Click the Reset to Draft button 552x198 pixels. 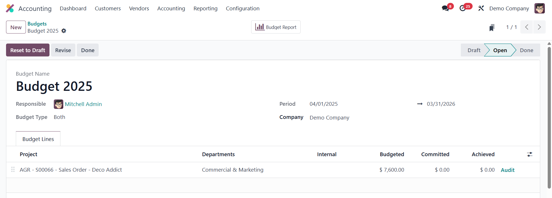28,50
